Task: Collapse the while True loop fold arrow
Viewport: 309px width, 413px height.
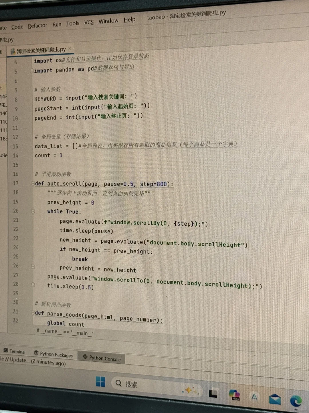Action: click(33, 211)
